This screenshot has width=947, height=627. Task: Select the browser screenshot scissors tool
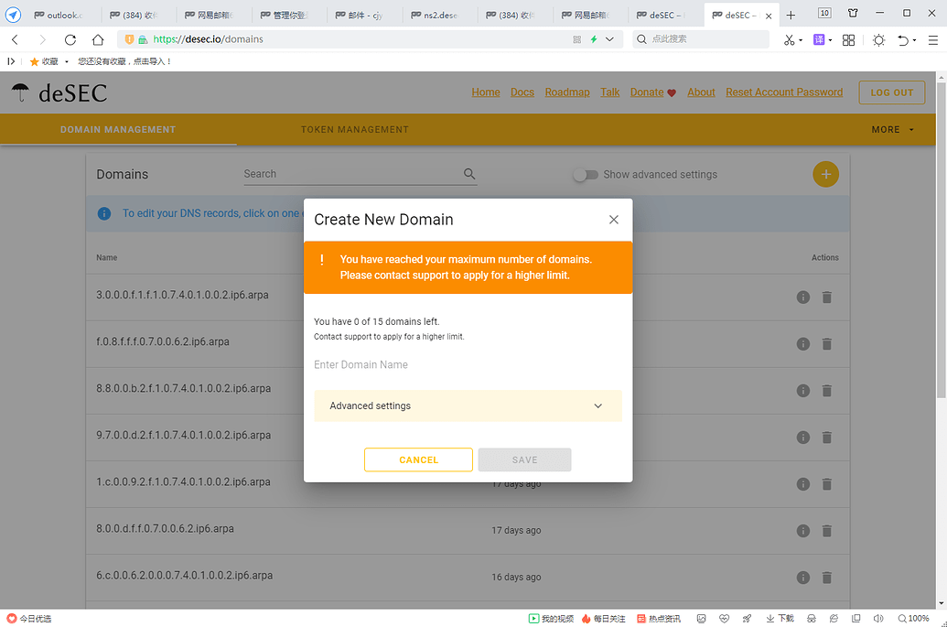[x=790, y=39]
